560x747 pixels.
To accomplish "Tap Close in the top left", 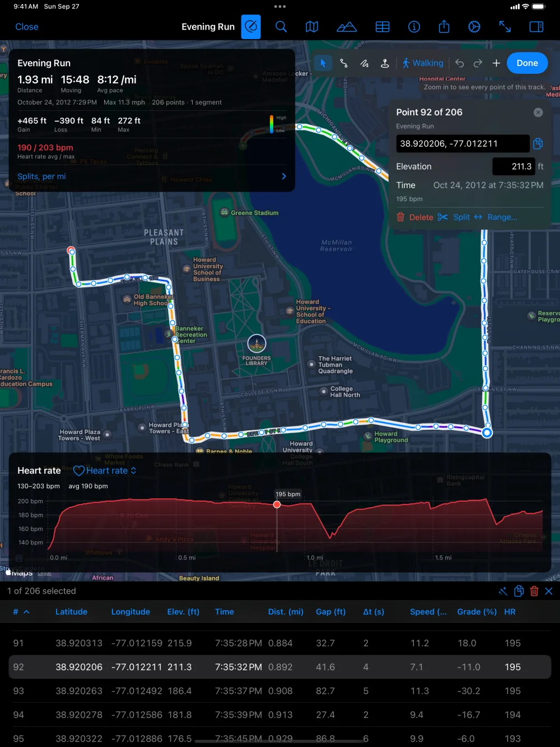I will [27, 27].
